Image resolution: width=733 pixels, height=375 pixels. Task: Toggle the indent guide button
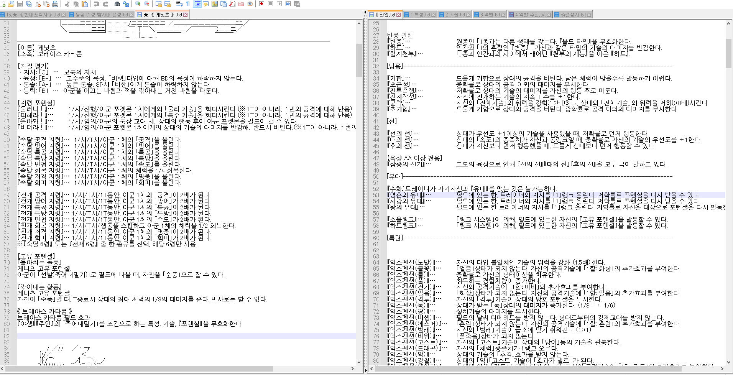(x=197, y=4)
